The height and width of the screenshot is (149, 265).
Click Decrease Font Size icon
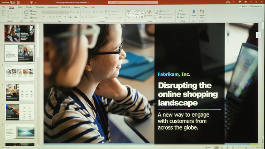pos(74,12)
